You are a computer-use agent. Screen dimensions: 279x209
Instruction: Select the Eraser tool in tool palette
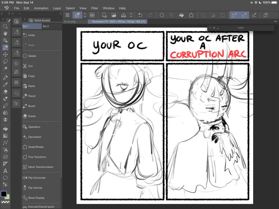pos(5,91)
